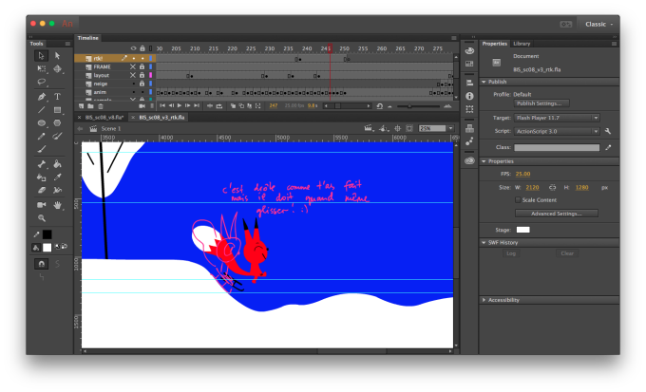Open the Script ActionScript 3.0 dropdown
Screen dimensions: 646x392
556,130
